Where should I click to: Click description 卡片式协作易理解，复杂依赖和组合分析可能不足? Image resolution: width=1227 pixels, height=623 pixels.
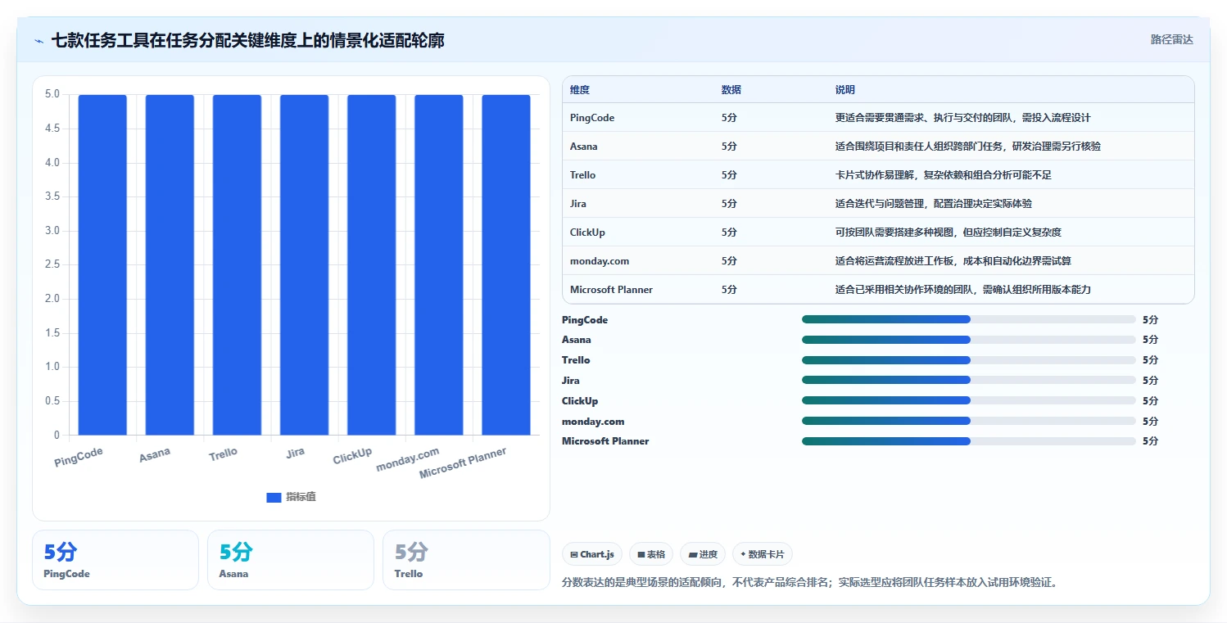pyautogui.click(x=943, y=175)
